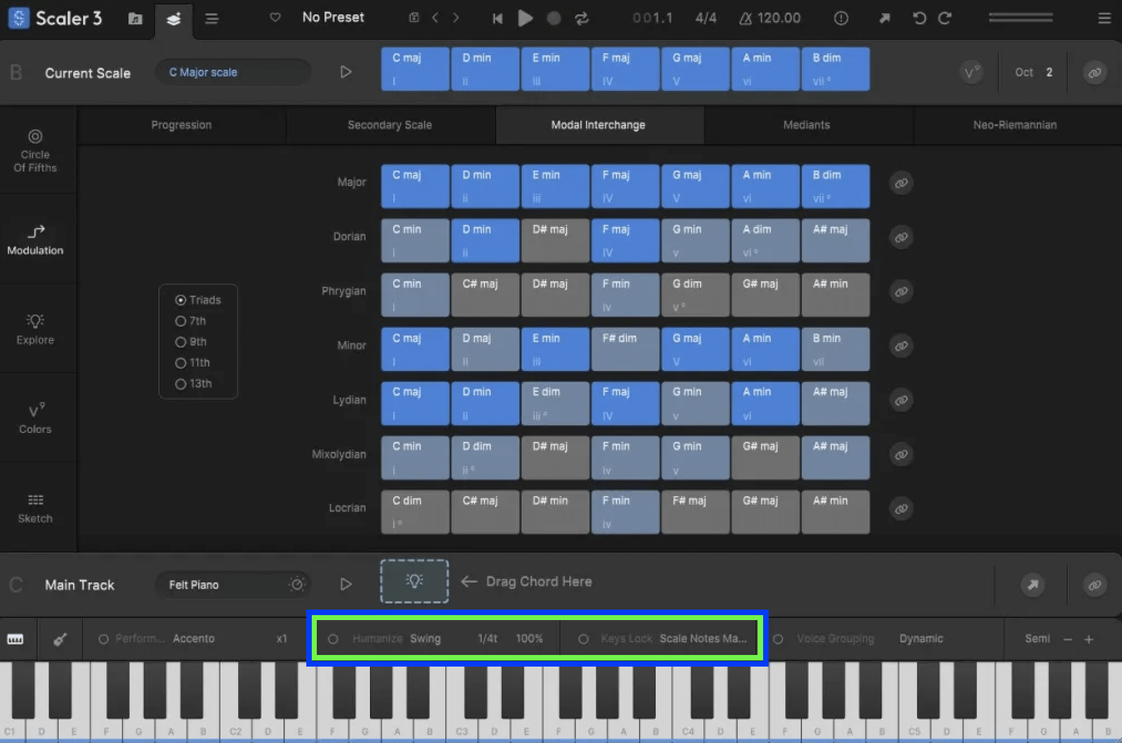Open the list view icon in top bar
Screen dimensions: 1122x743
tap(212, 19)
